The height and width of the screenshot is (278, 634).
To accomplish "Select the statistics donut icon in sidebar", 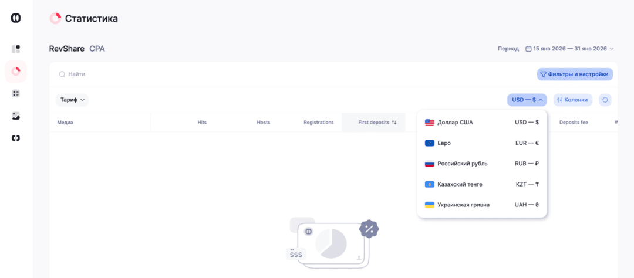I will coord(16,71).
